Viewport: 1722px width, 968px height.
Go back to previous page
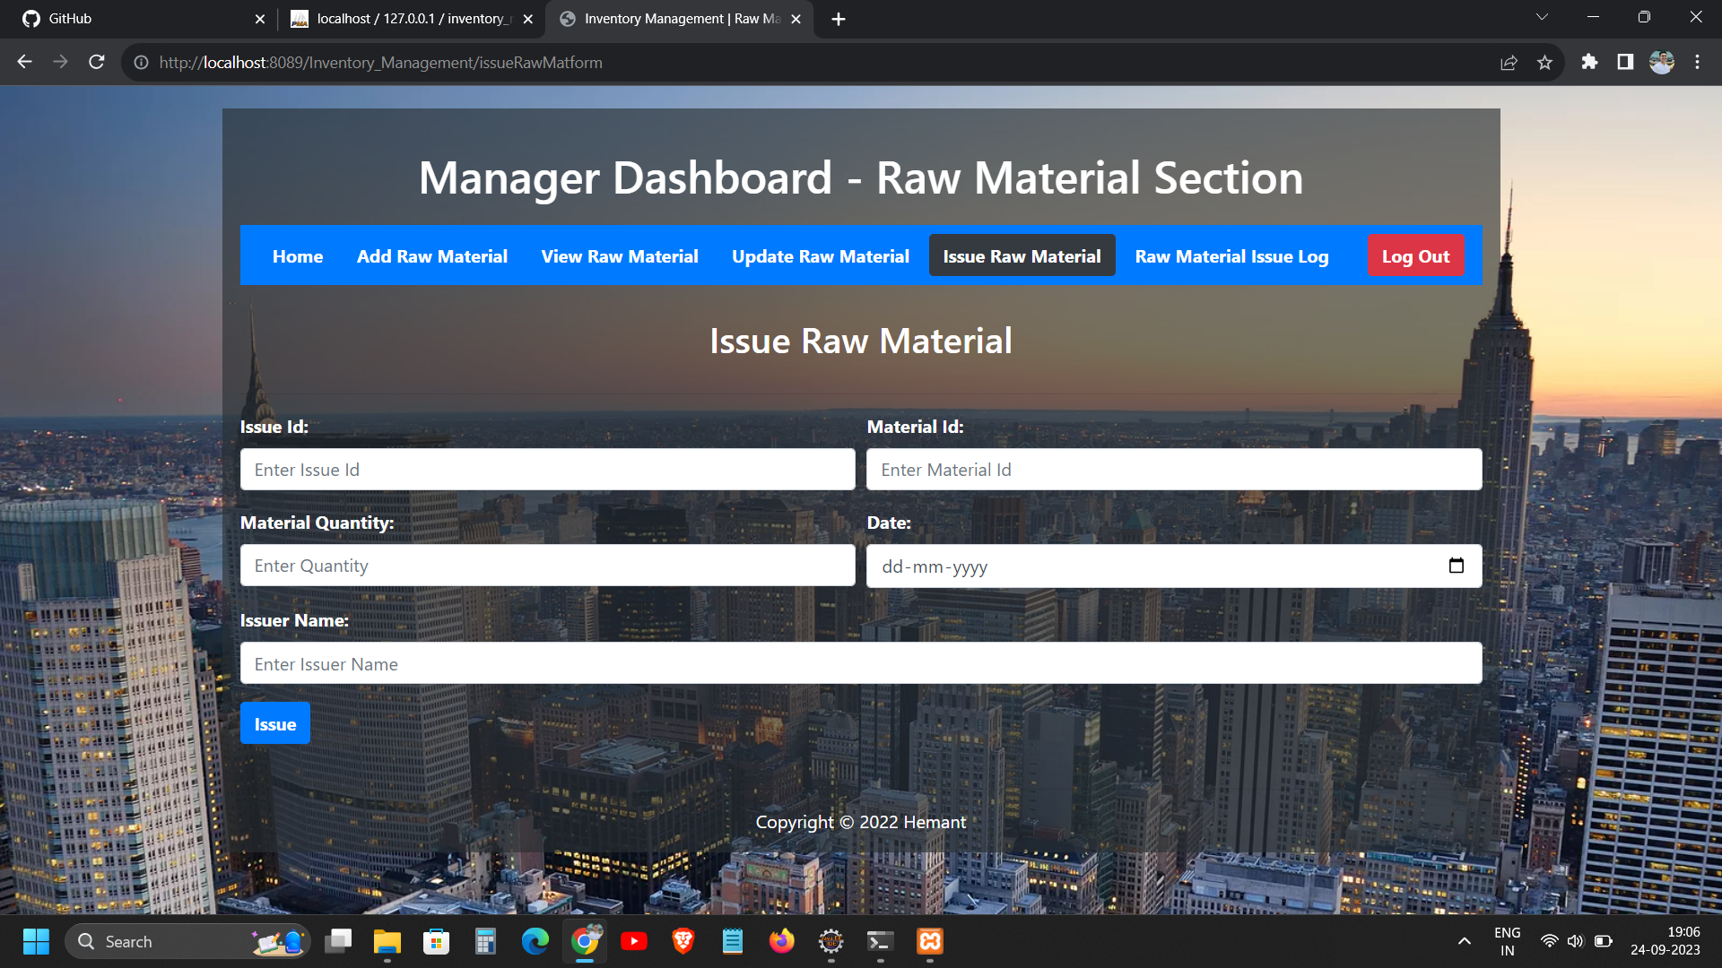click(24, 62)
